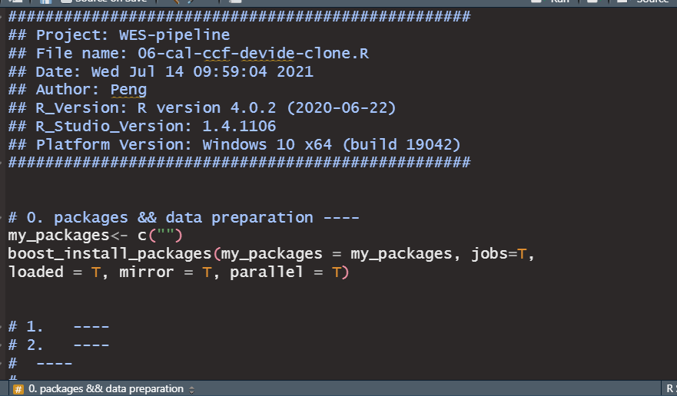Image resolution: width=677 pixels, height=396 pixels.
Task: Place cursor on the boost_install_packages function call
Action: point(110,254)
